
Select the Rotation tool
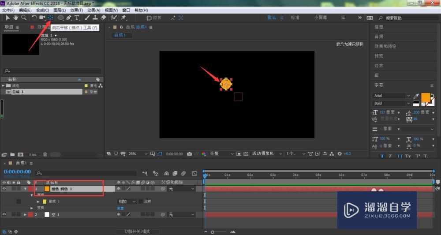[x=34, y=18]
